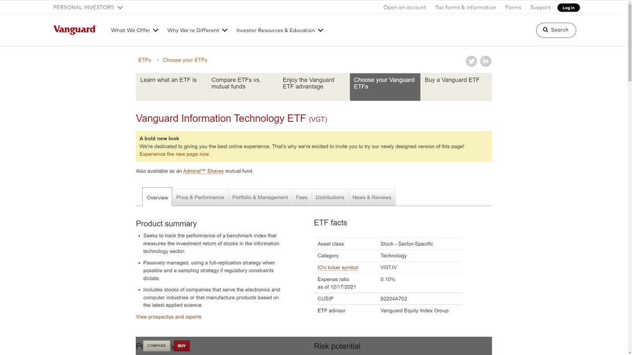Click the Vanguard logo

tap(75, 30)
